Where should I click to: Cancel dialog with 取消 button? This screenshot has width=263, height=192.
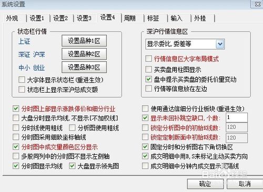pyautogui.click(x=245, y=184)
